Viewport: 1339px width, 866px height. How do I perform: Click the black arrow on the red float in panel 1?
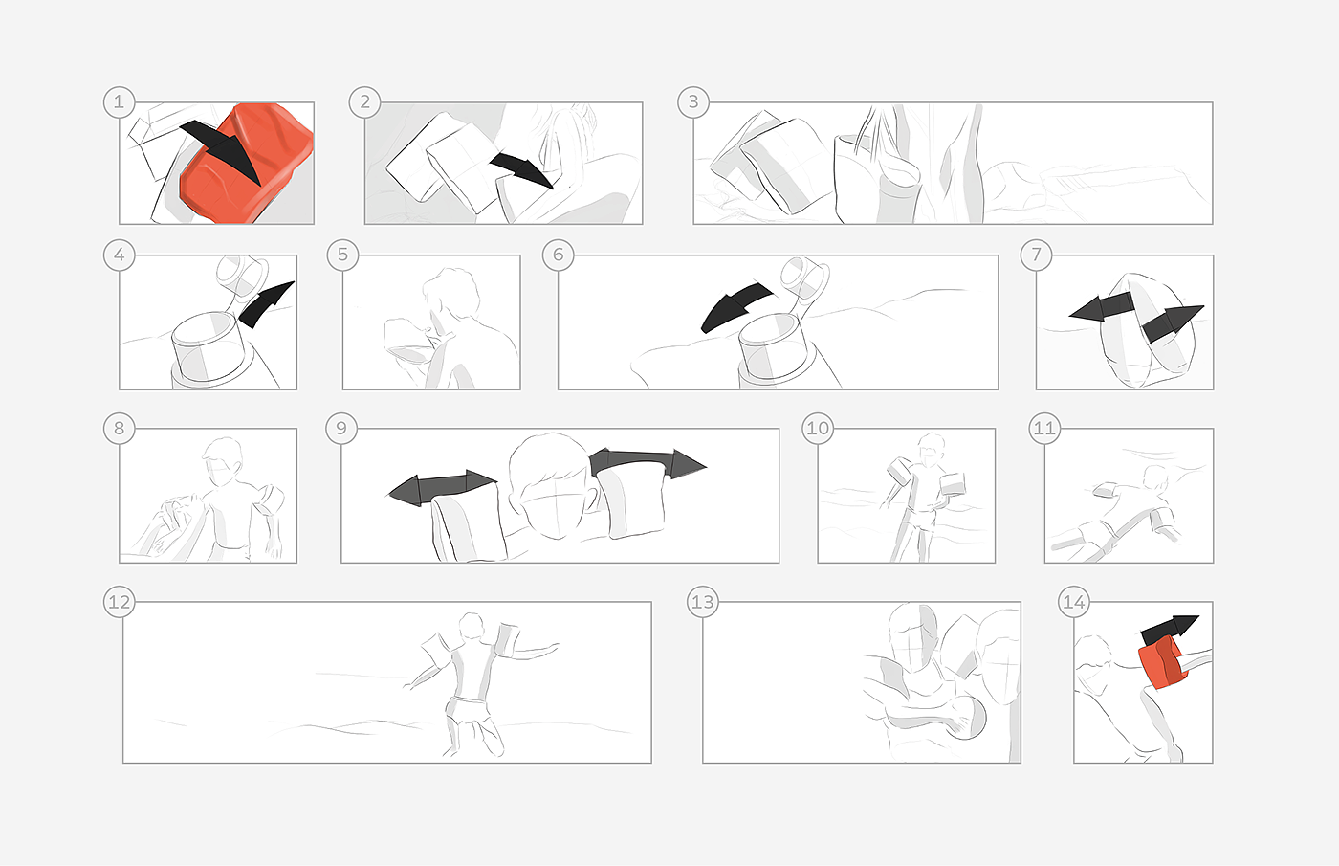(x=221, y=152)
